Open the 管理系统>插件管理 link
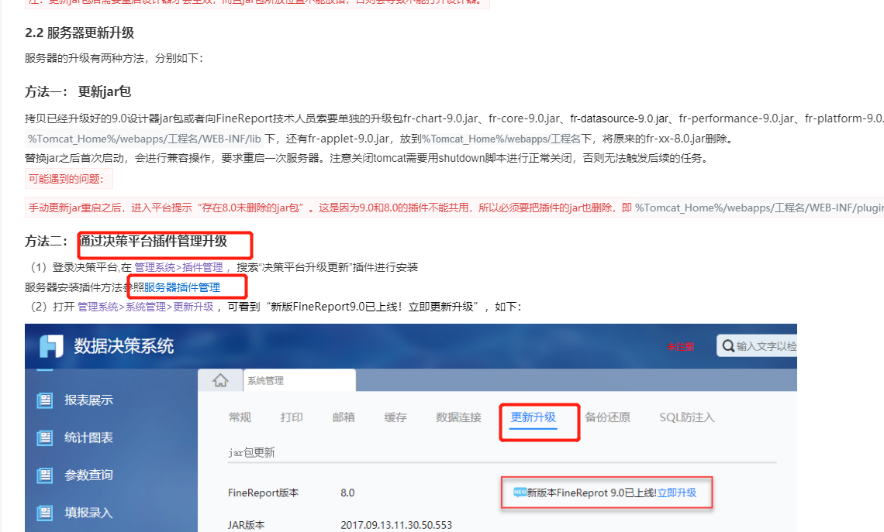Screen dimensions: 884x532 click(178, 267)
